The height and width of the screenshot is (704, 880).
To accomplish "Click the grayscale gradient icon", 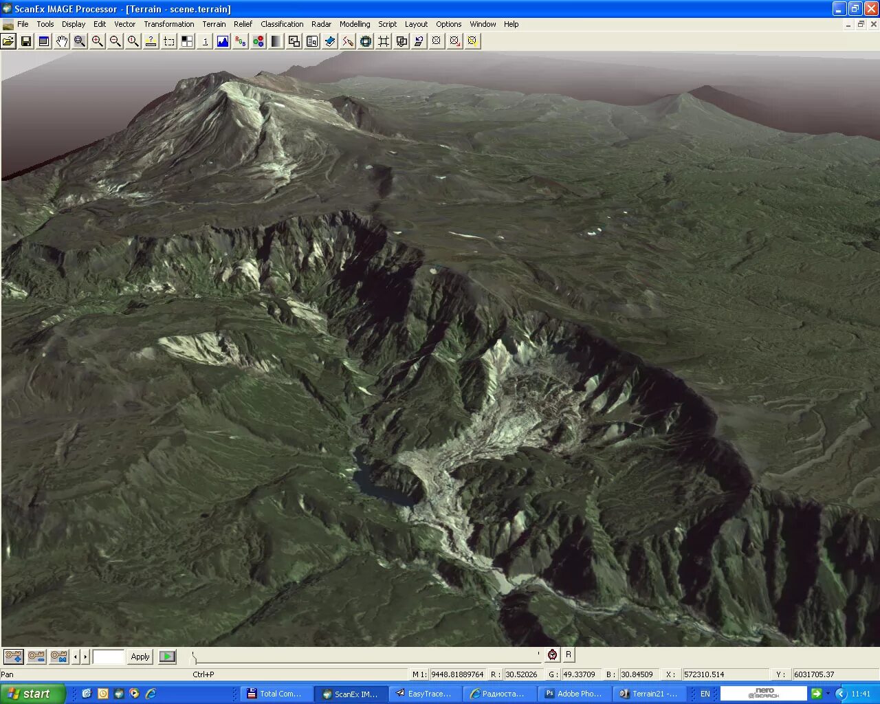I will pyautogui.click(x=276, y=41).
